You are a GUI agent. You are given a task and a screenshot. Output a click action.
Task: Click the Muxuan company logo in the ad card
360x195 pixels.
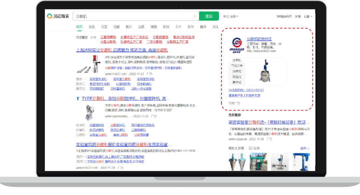point(237,45)
